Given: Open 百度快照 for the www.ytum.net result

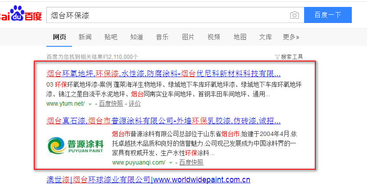Looking at the screenshot, I should point(111,103).
